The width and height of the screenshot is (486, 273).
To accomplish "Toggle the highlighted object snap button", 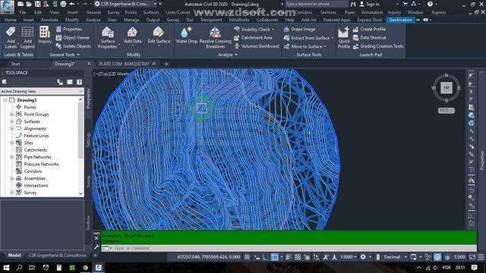I will 275,257.
